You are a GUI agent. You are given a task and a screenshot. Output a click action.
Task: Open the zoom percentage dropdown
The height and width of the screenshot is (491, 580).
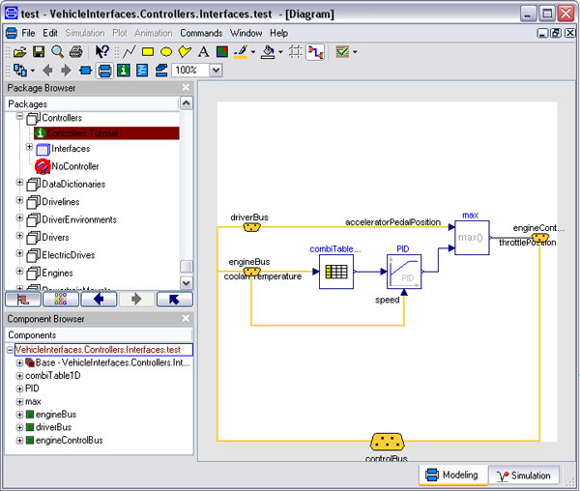pos(215,71)
